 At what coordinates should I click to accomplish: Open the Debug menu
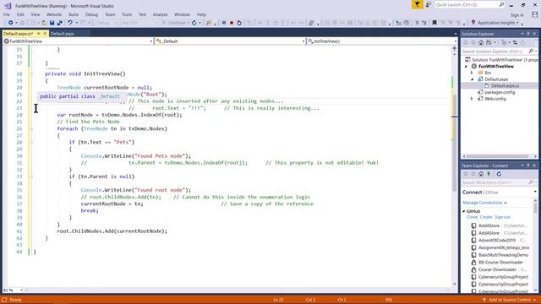tap(91, 14)
